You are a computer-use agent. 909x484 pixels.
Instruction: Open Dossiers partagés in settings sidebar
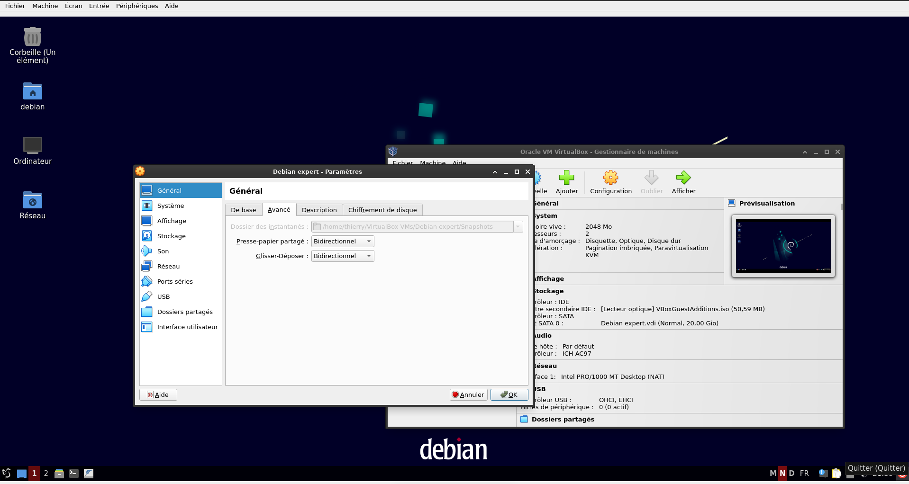pos(181,312)
